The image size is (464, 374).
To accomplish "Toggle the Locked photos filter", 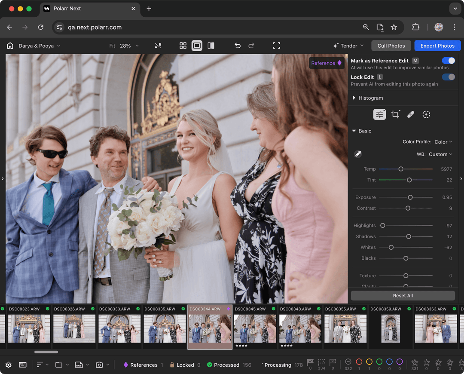I will point(185,365).
